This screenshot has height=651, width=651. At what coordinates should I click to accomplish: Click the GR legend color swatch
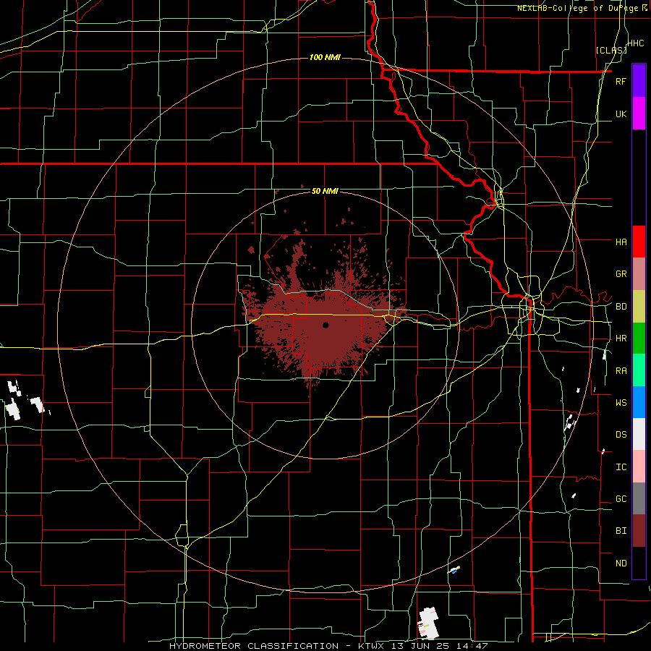pos(639,274)
